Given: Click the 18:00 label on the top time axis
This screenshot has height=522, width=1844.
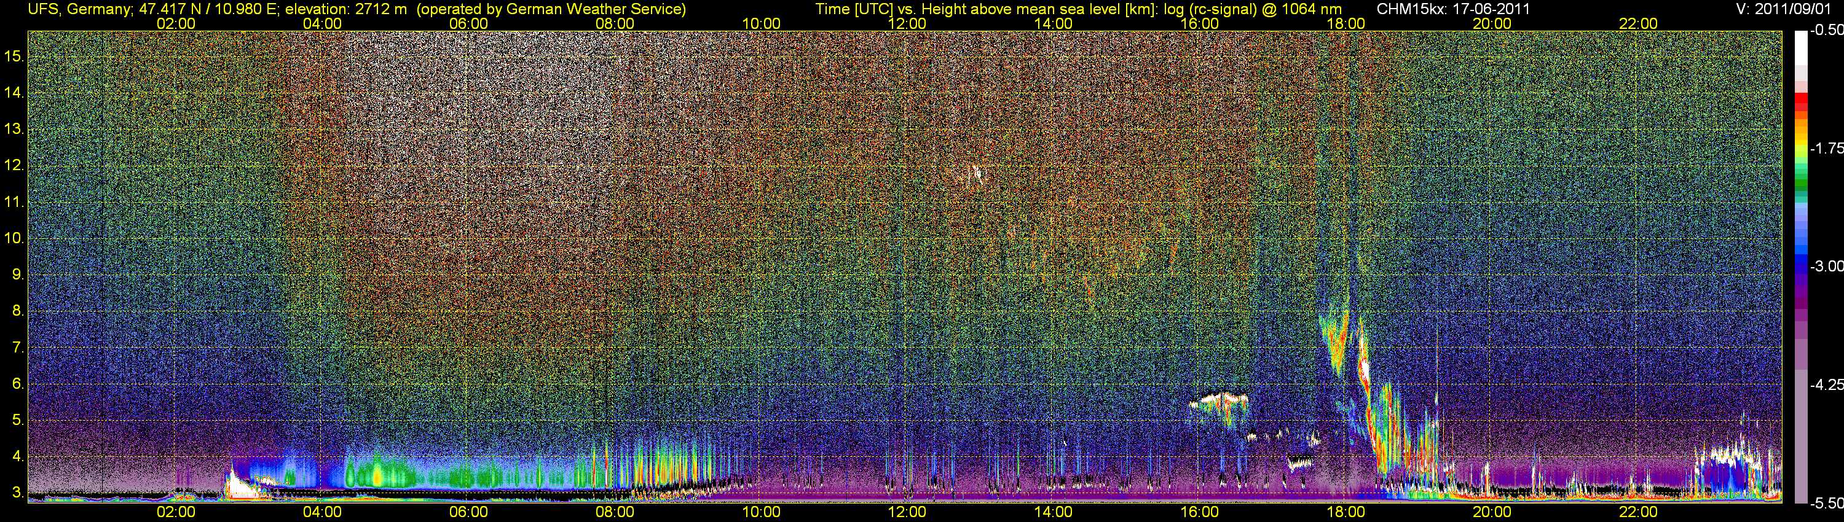Looking at the screenshot, I should click(x=1346, y=23).
